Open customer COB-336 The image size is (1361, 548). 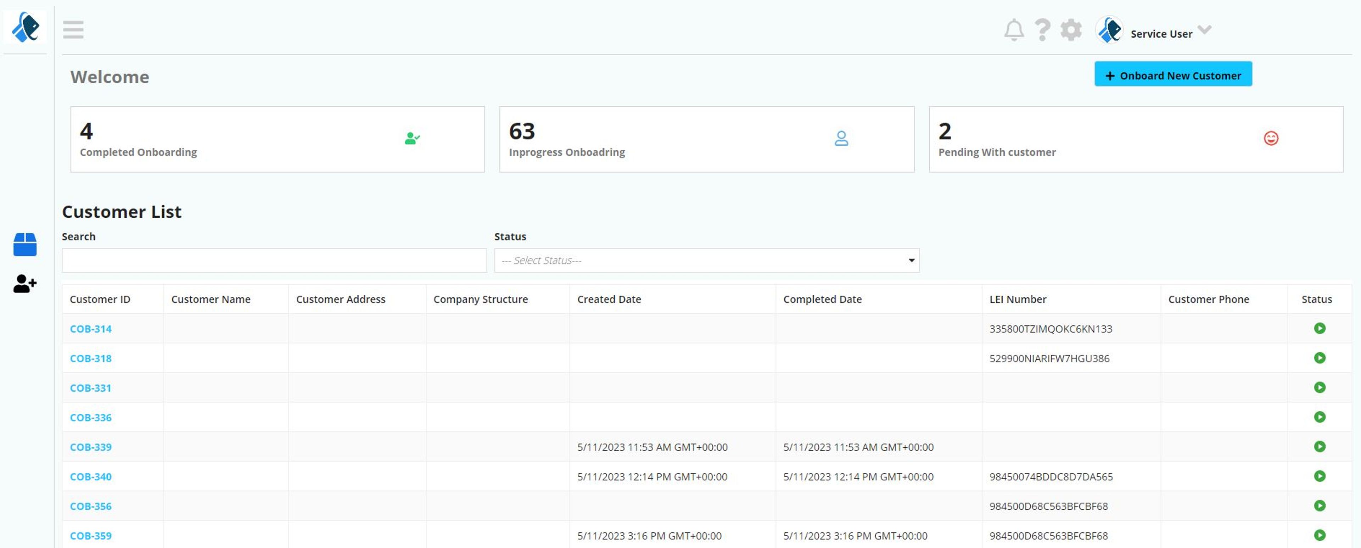[90, 418]
